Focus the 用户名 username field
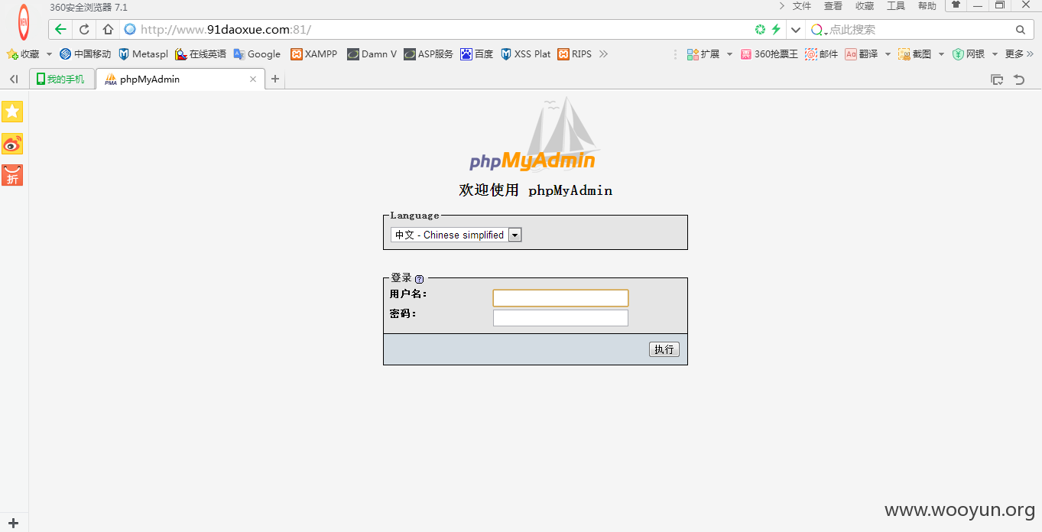 click(x=560, y=298)
